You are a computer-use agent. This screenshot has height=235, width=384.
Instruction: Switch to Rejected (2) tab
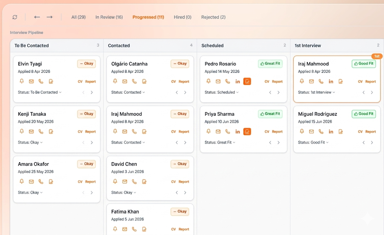pyautogui.click(x=213, y=17)
